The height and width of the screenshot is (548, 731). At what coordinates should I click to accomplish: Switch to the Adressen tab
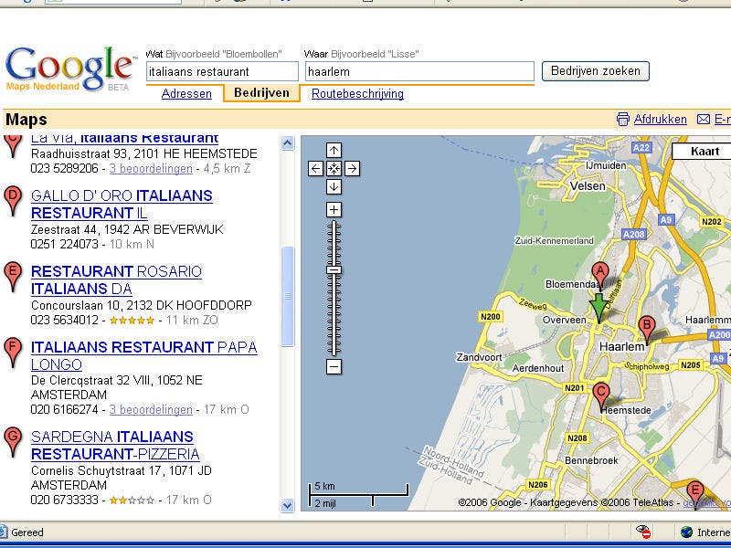186,94
